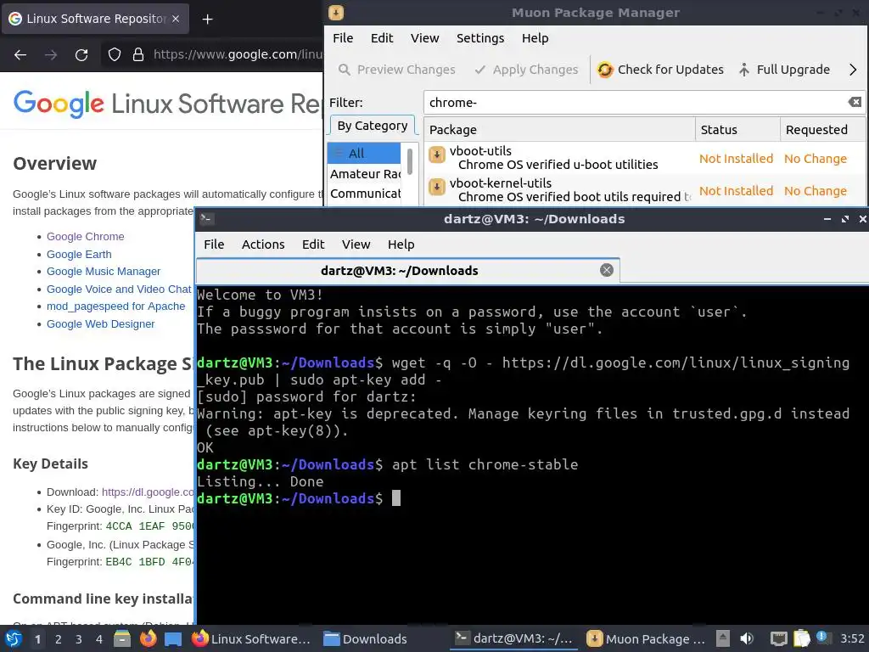Viewport: 869px width, 652px height.
Task: Open the volume control tray icon
Action: coord(747,638)
